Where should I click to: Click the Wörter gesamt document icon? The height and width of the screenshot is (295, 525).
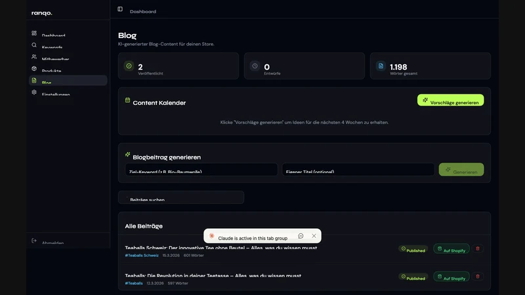(381, 66)
